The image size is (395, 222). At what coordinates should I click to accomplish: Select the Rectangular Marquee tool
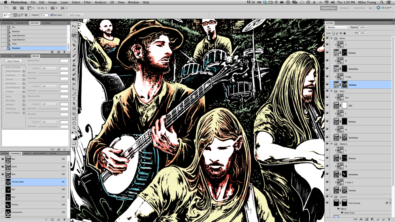(x=74, y=31)
